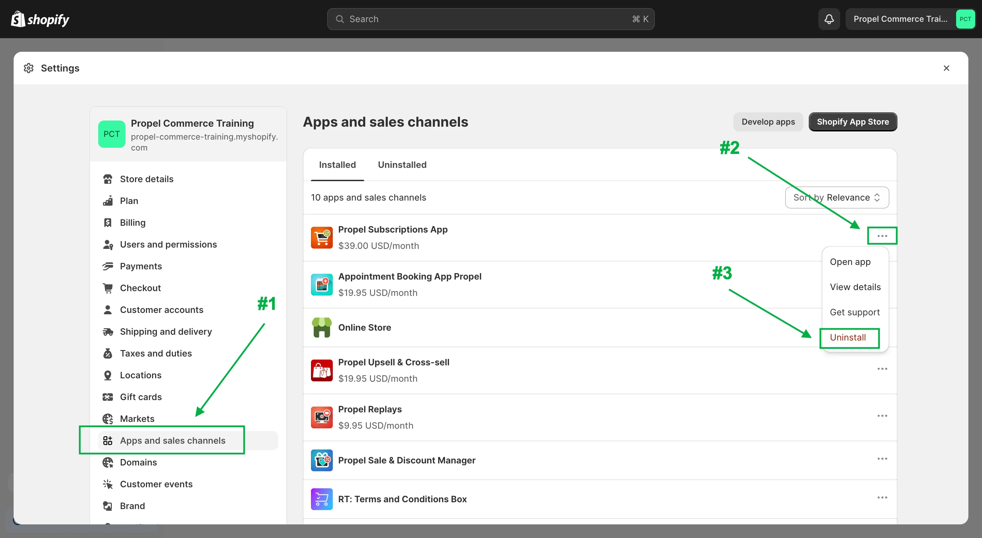Image resolution: width=982 pixels, height=538 pixels.
Task: Click the Gift cards icon
Action: click(108, 397)
